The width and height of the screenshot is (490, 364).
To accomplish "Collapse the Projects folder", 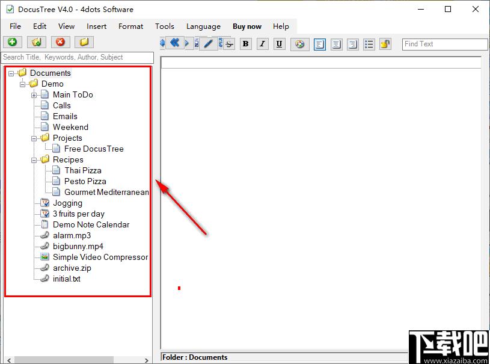I will point(34,138).
